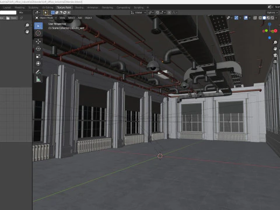Set selection mode to invert
Image resolution: width=280 pixels, height=210 pixels.
(65, 13)
